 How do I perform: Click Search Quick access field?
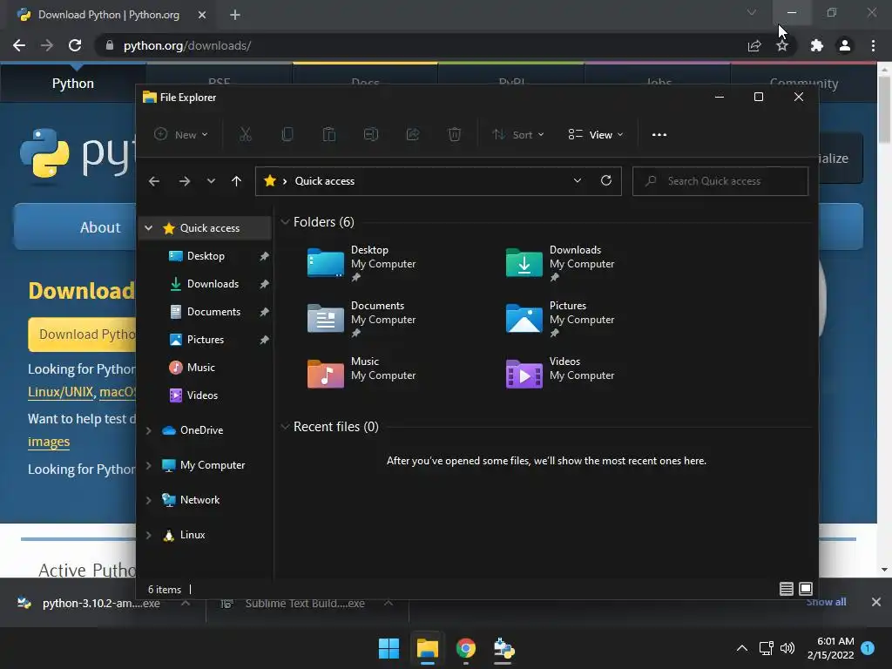click(x=720, y=181)
